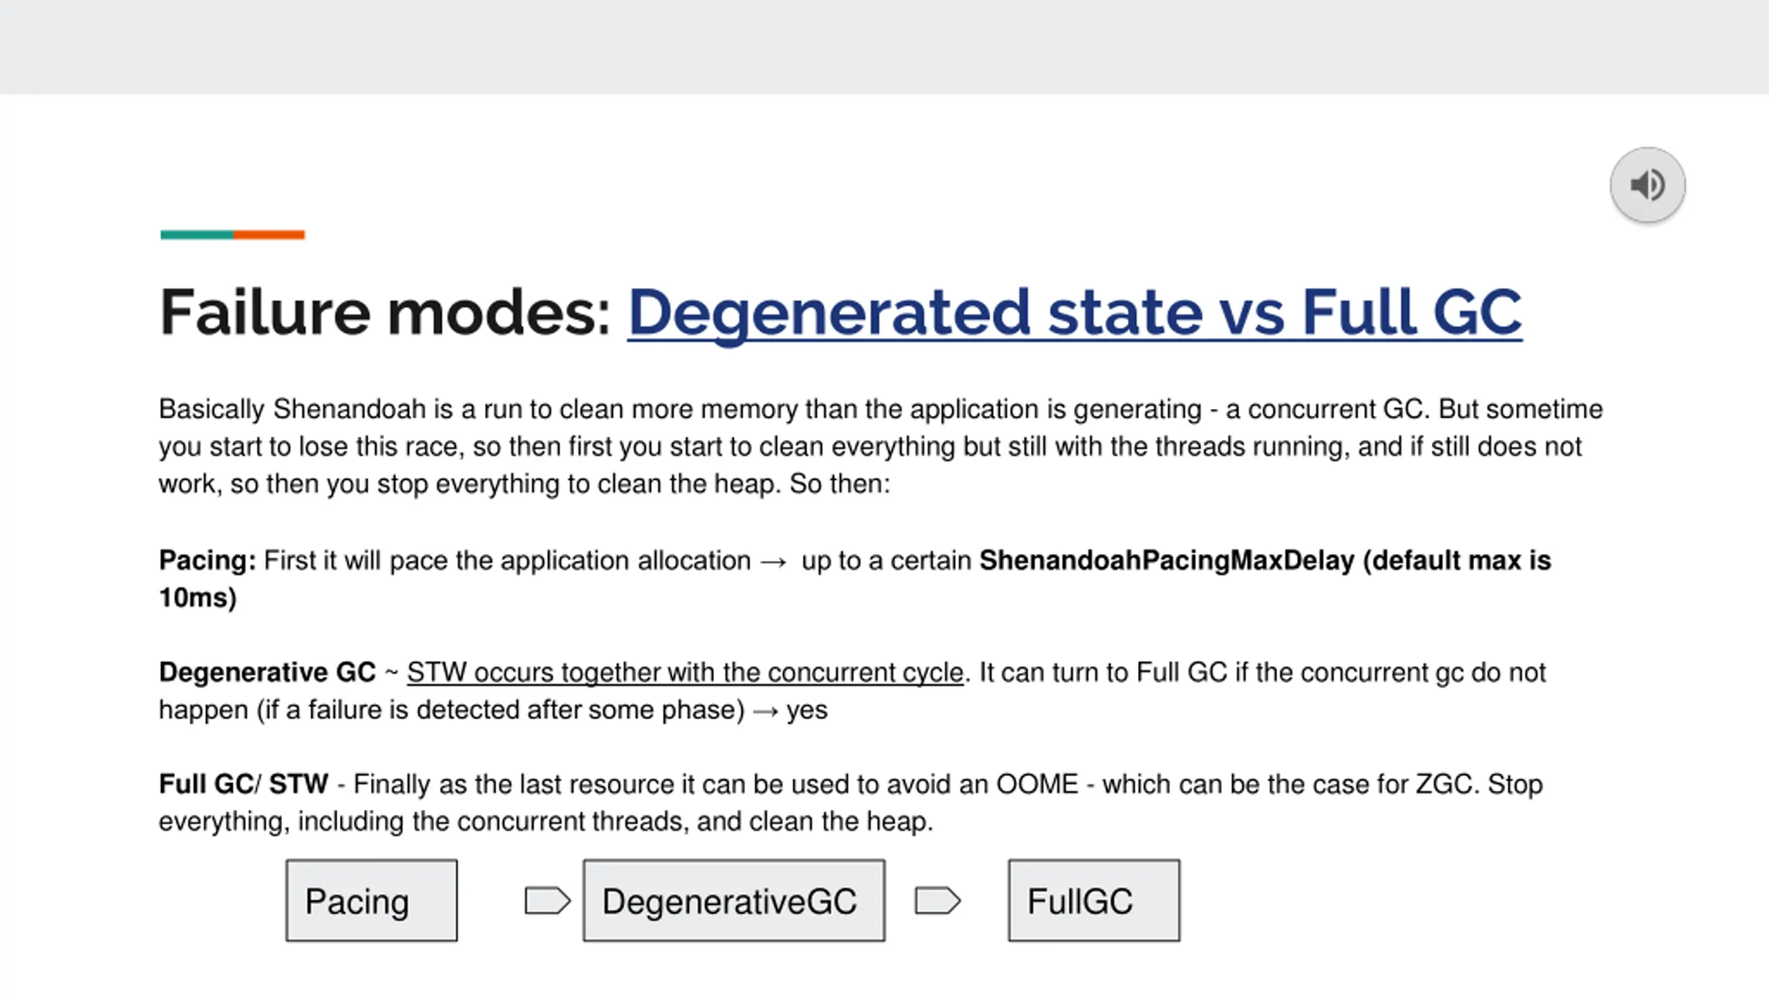
Task: Click the teal segment of the accent bar
Action: tap(197, 235)
